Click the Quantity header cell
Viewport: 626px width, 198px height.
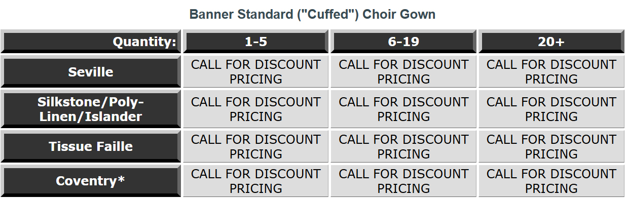pyautogui.click(x=91, y=42)
